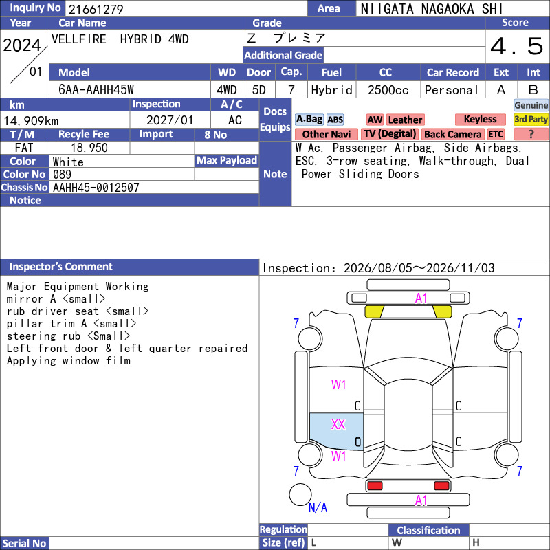550x550 pixels.
Task: Click the Serial No field
Action: 154,543
